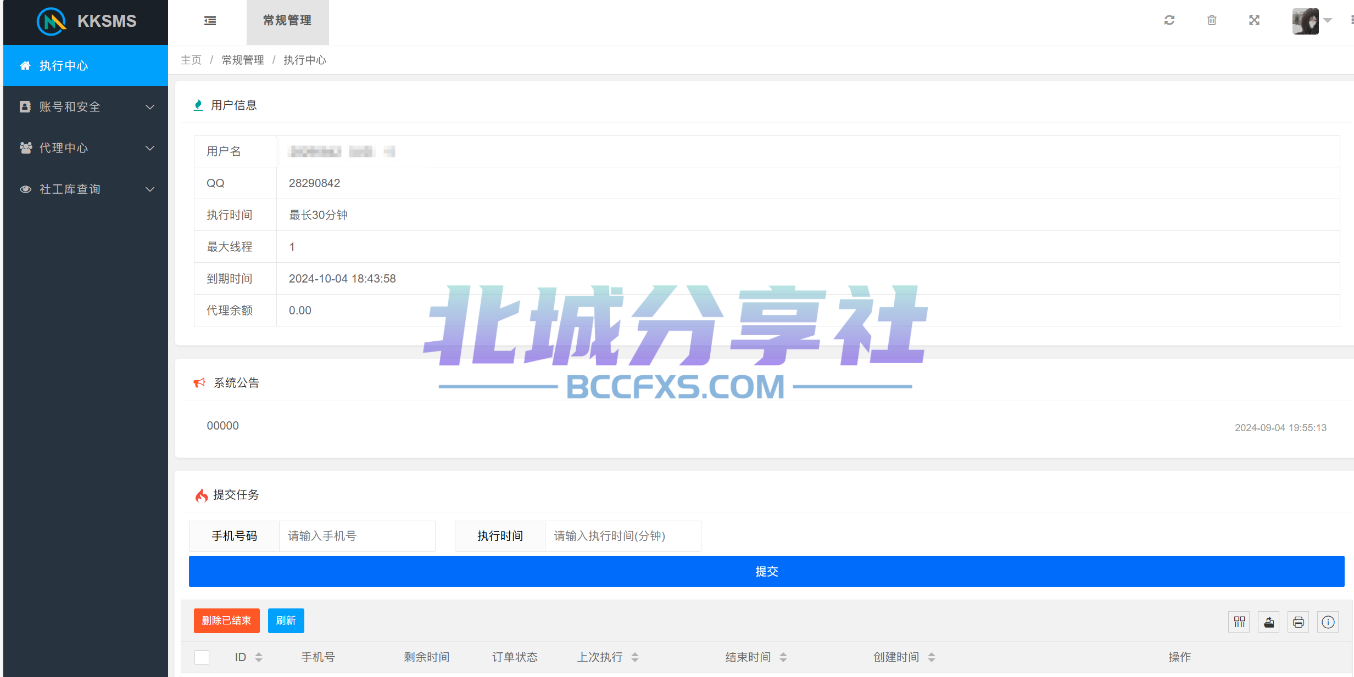Collapse the sidebar menu toggle icon

click(210, 21)
